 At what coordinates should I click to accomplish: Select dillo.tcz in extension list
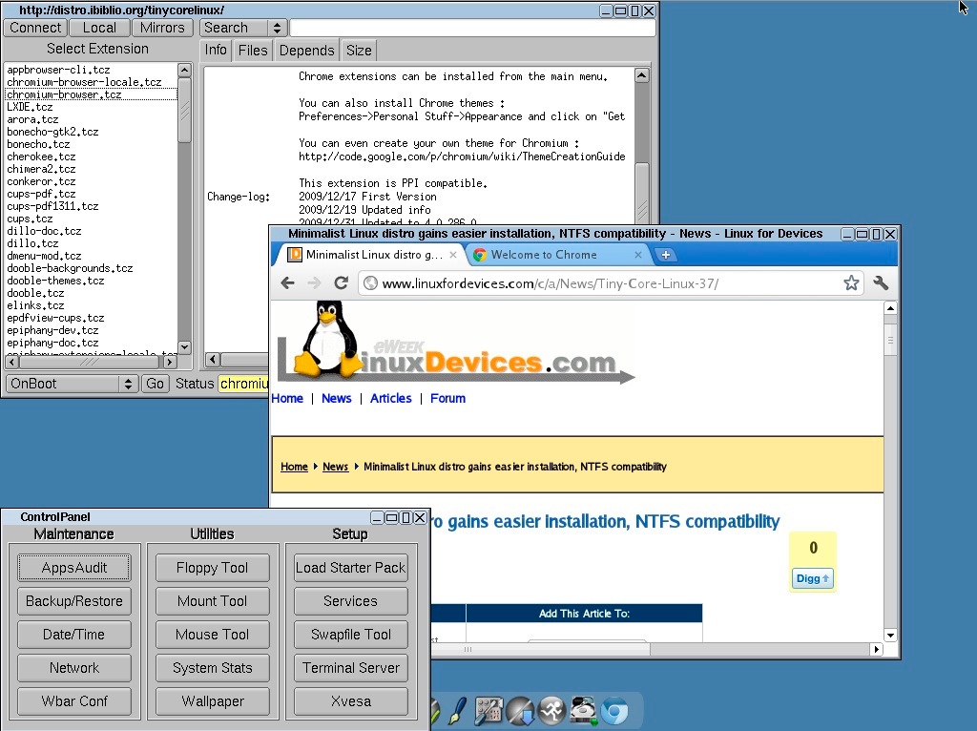(x=32, y=243)
